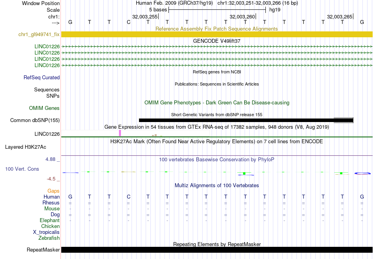Screen dimensions: 373x259
Task: Click the OMIM Genes label
Action: click(x=44, y=108)
